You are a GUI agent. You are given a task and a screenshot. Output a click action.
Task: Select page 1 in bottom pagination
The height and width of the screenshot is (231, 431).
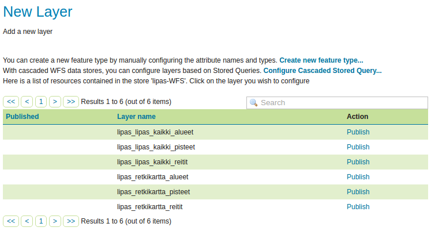41,221
